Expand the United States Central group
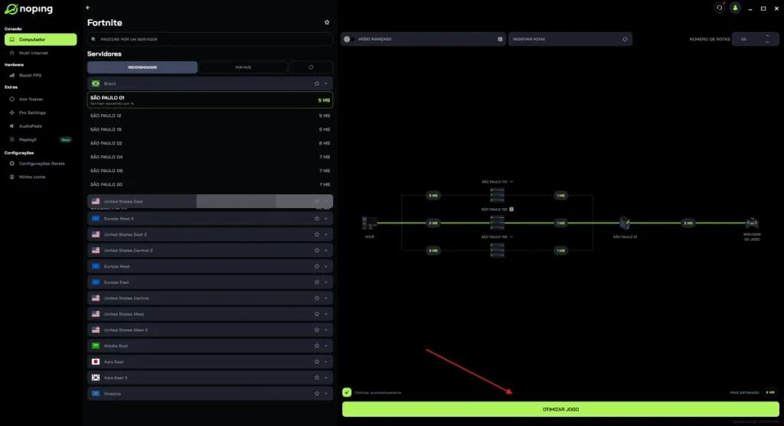Screen dimensions: 784x426 326,298
